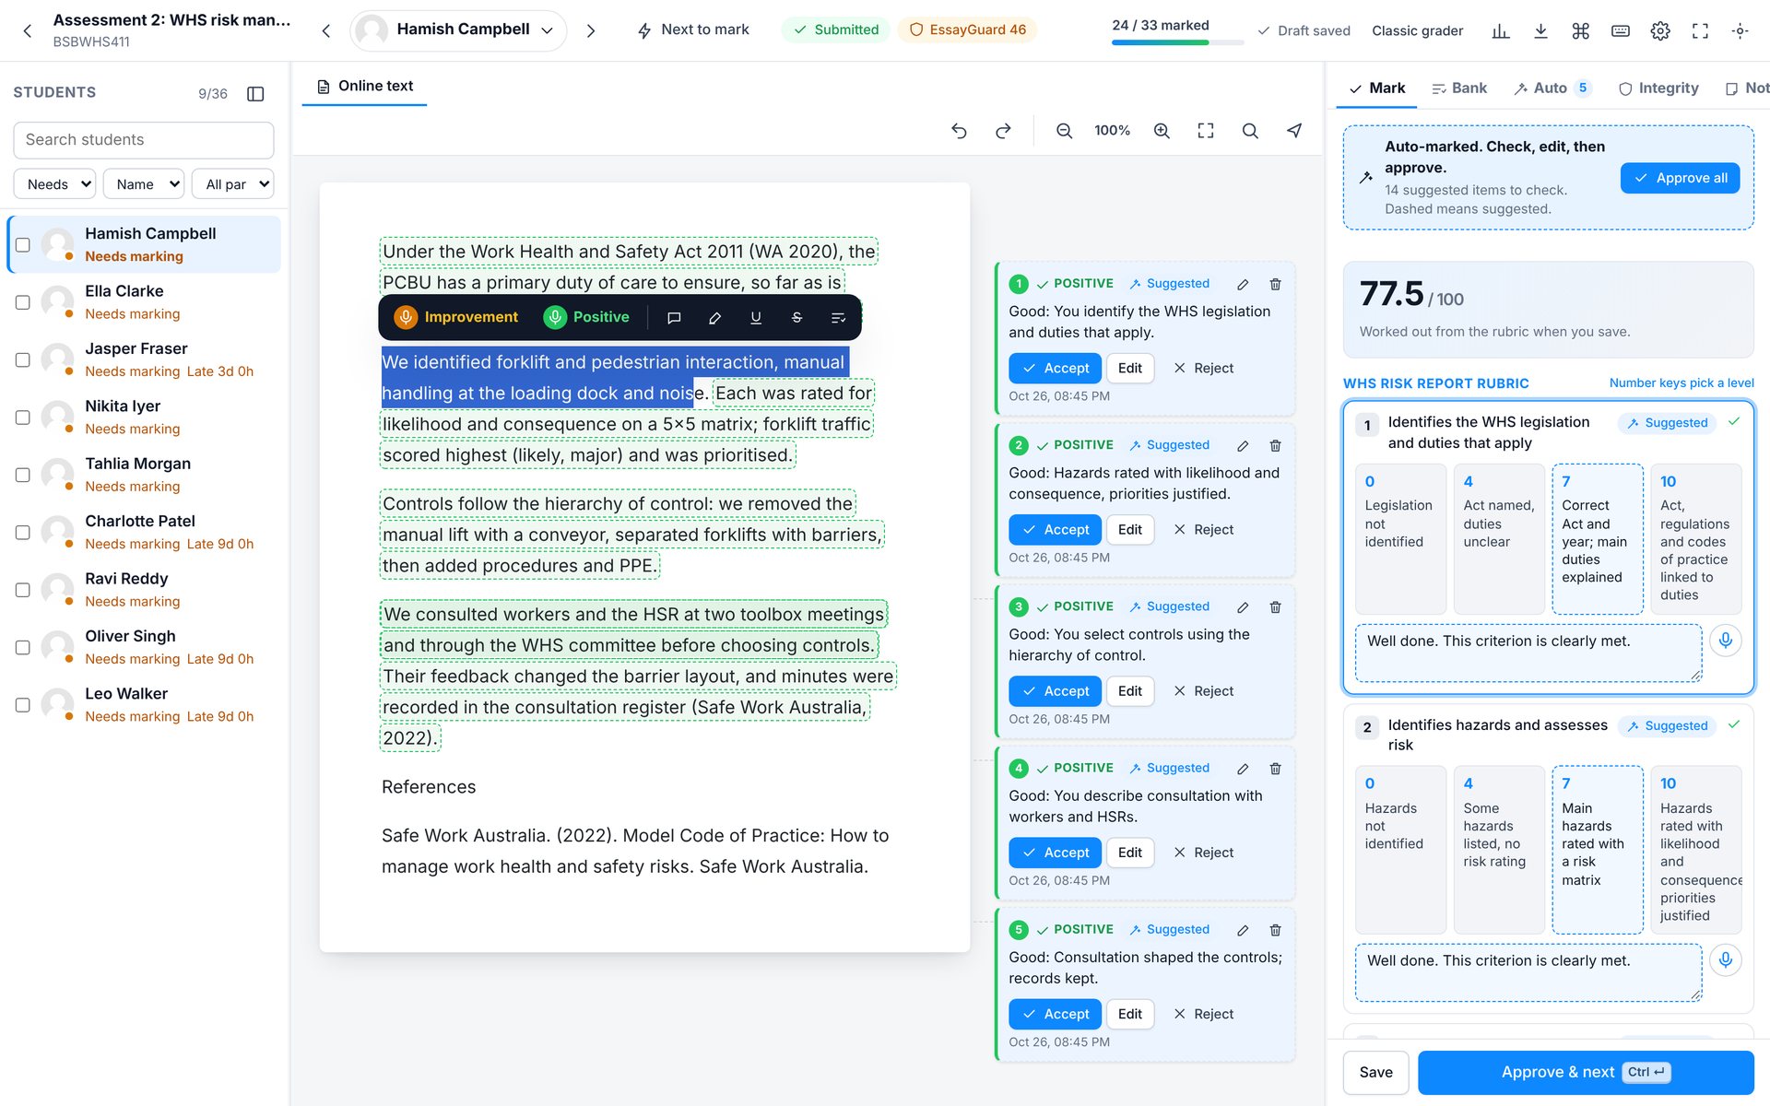Click the Approve all button
The width and height of the screenshot is (1770, 1106).
click(x=1680, y=178)
